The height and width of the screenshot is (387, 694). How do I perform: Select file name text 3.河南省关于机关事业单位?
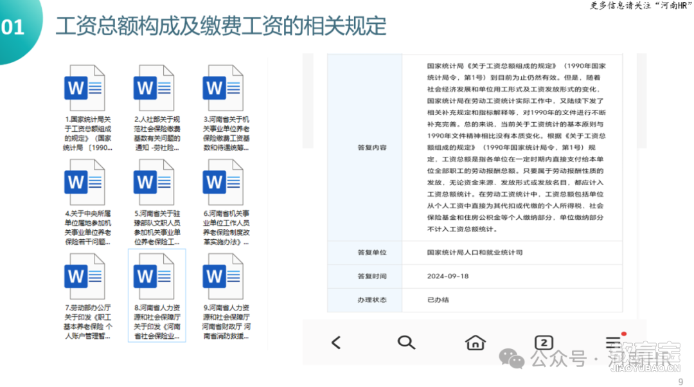click(226, 133)
